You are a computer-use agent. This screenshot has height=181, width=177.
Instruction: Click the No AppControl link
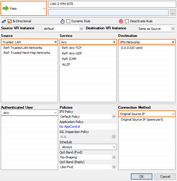[70, 127]
